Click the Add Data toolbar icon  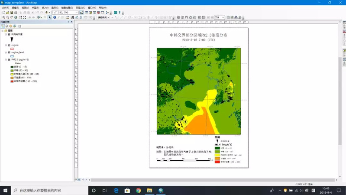pyautogui.click(x=47, y=13)
